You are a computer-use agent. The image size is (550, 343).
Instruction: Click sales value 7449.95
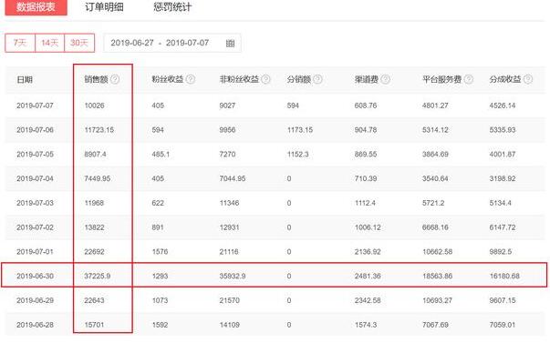coord(98,178)
